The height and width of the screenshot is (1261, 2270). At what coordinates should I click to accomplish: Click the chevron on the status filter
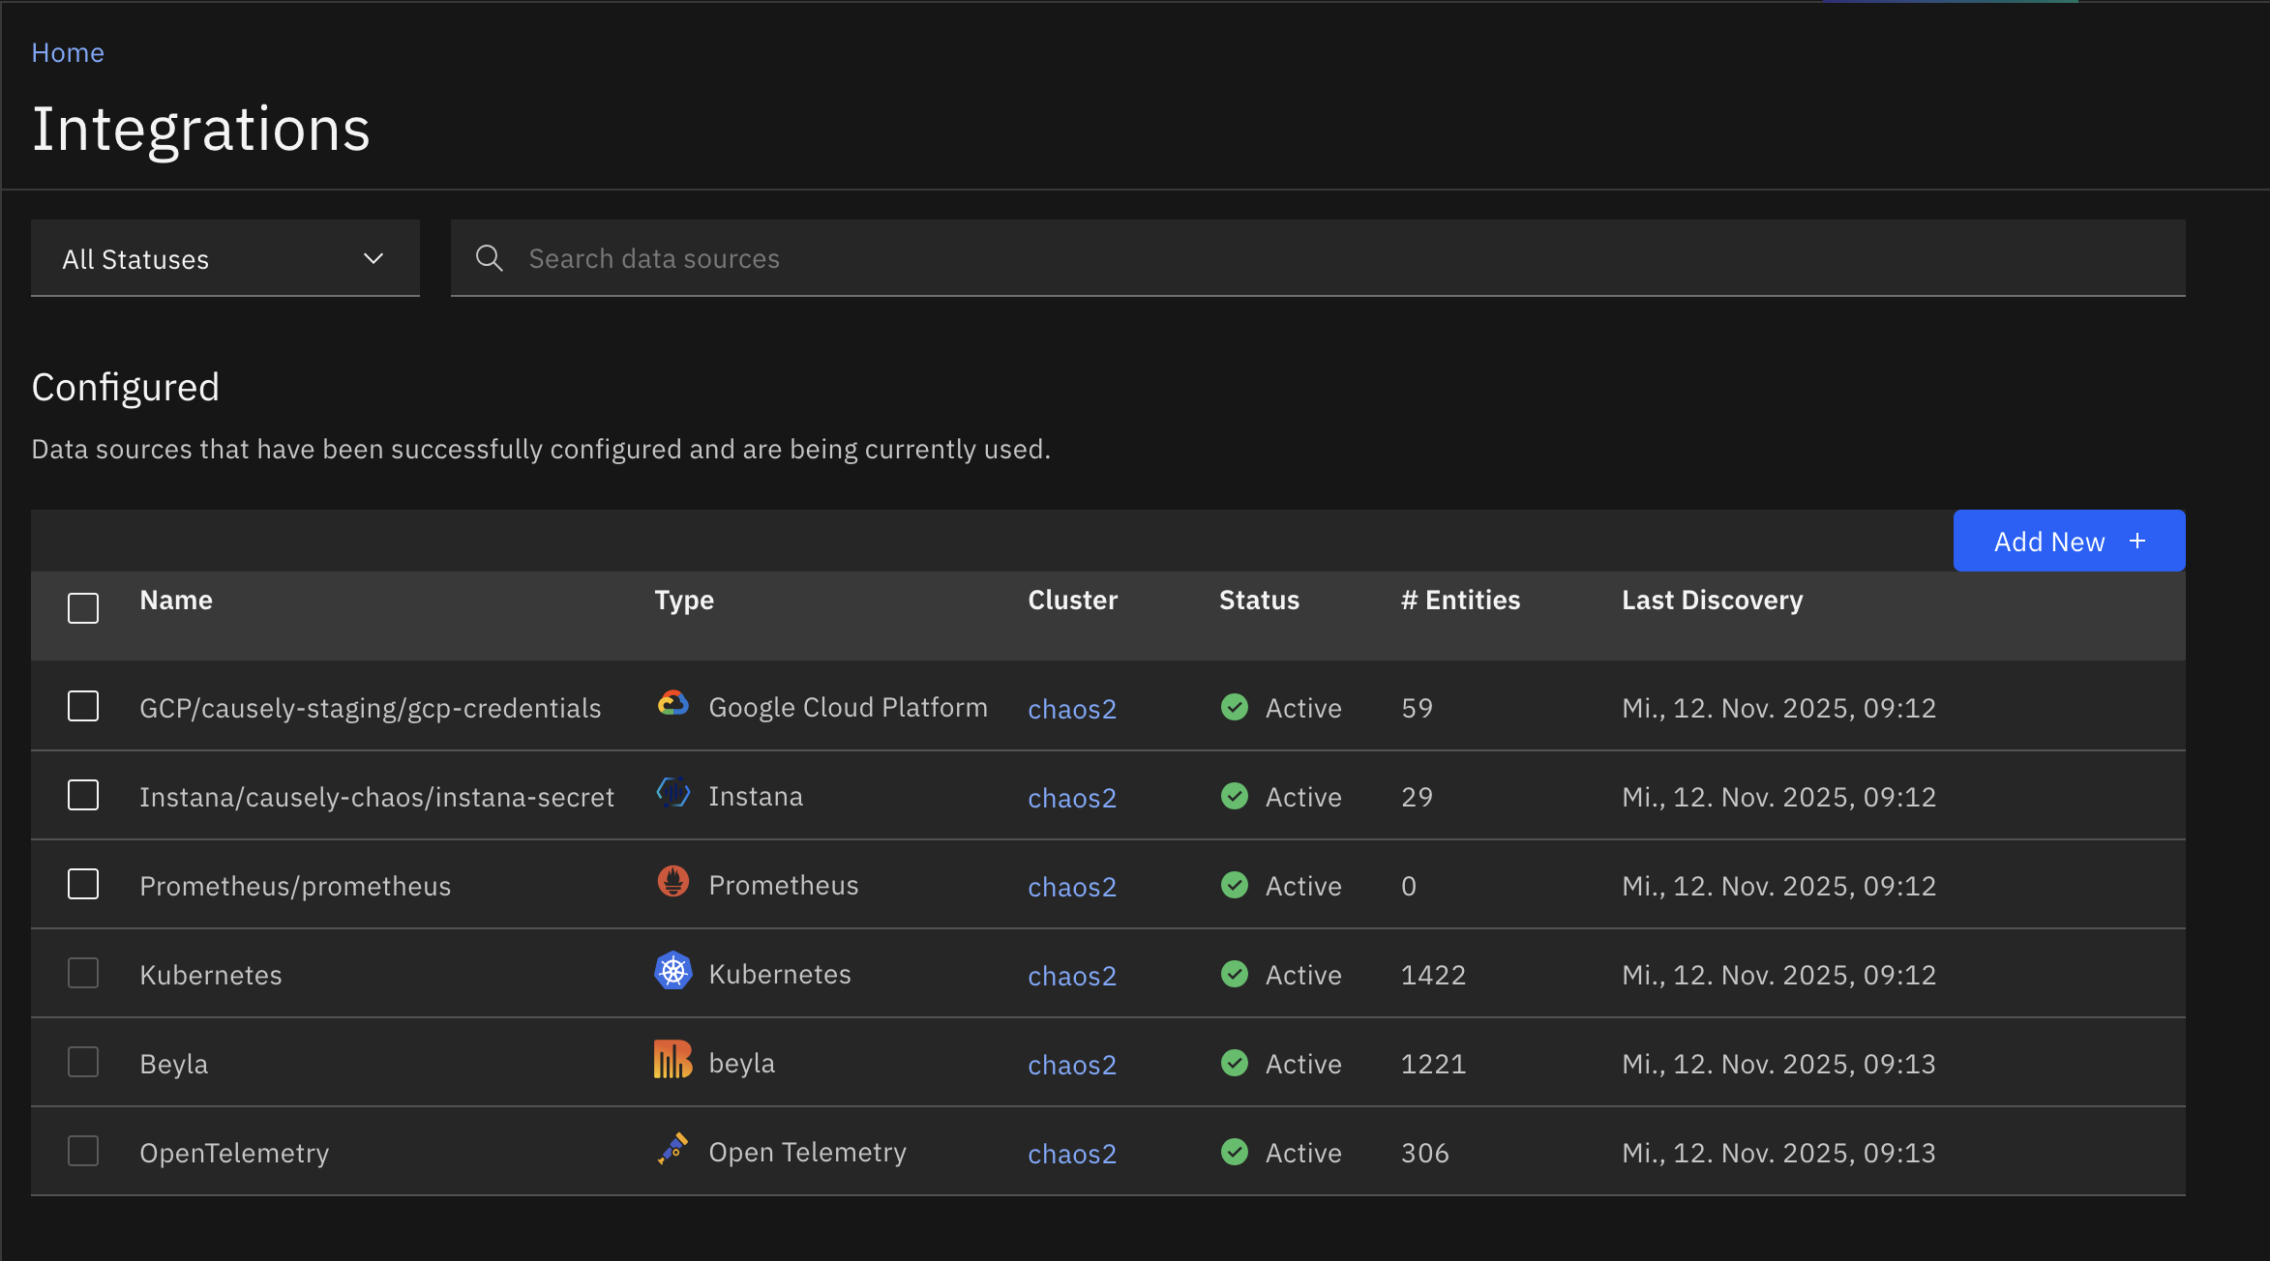(373, 258)
